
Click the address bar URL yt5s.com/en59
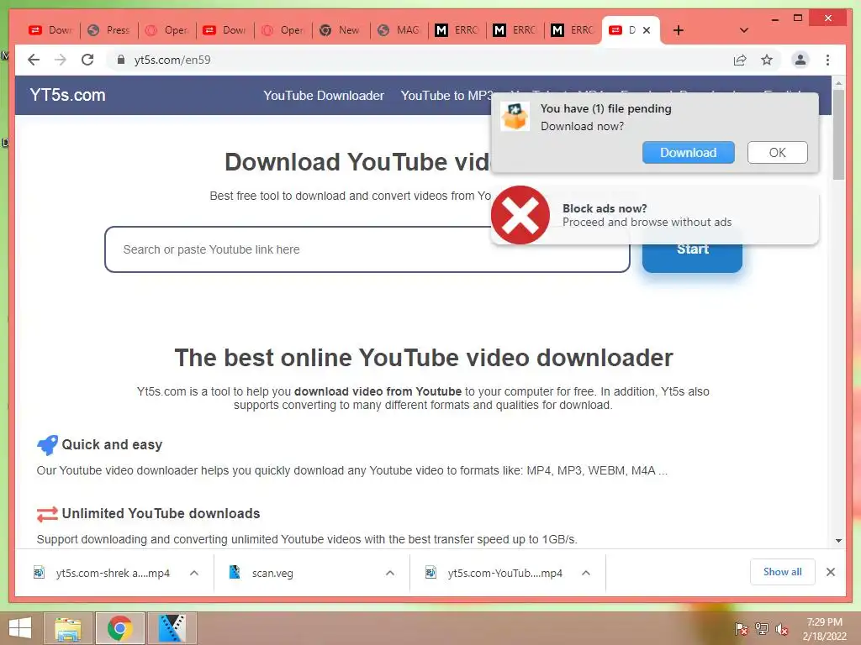pyautogui.click(x=172, y=60)
